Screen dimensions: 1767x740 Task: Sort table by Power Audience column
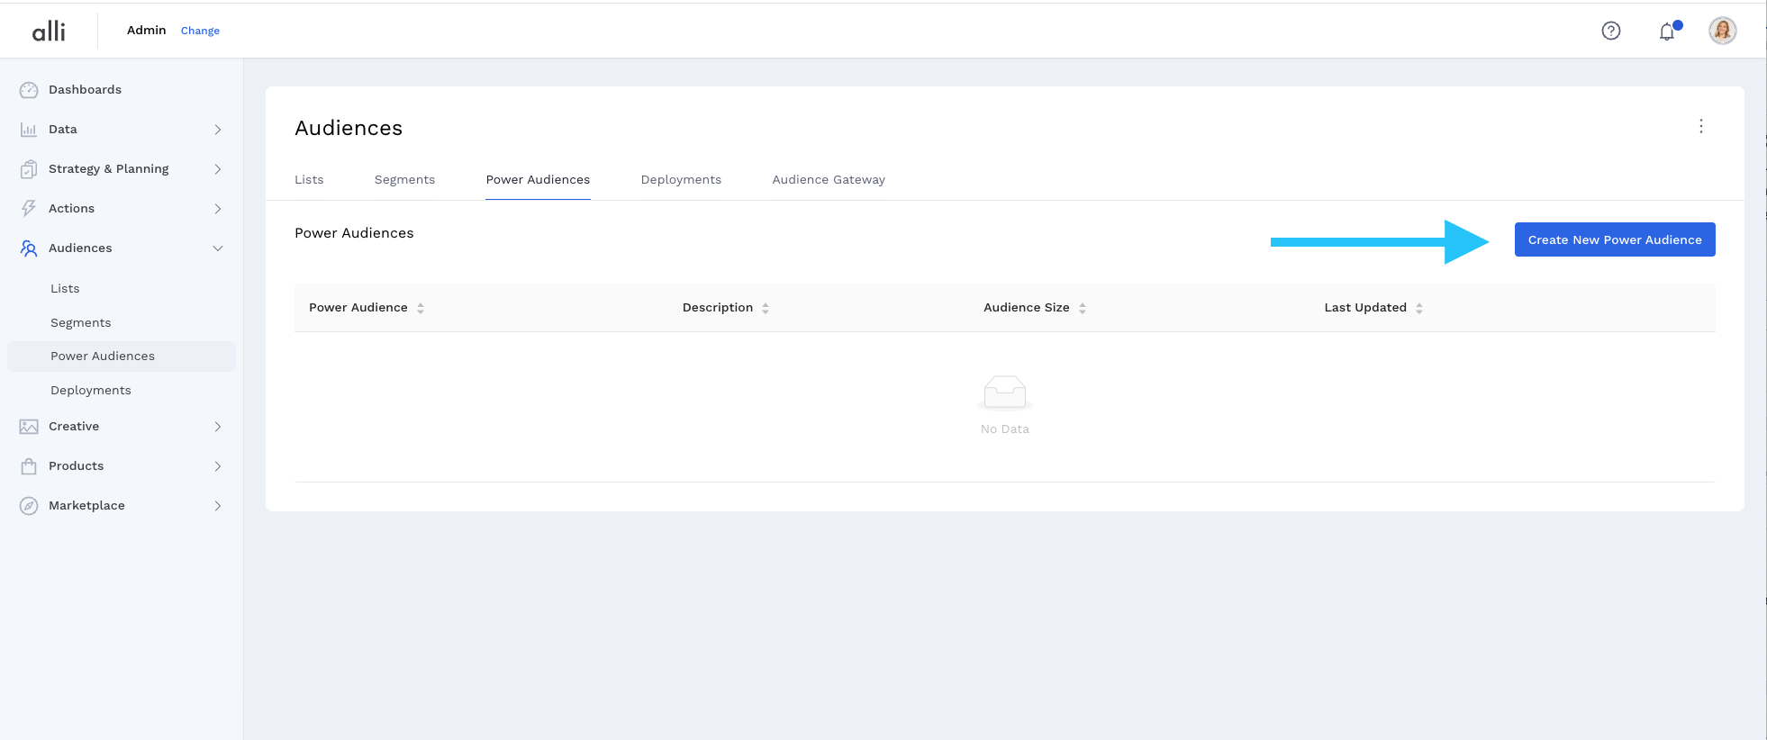[x=420, y=308]
